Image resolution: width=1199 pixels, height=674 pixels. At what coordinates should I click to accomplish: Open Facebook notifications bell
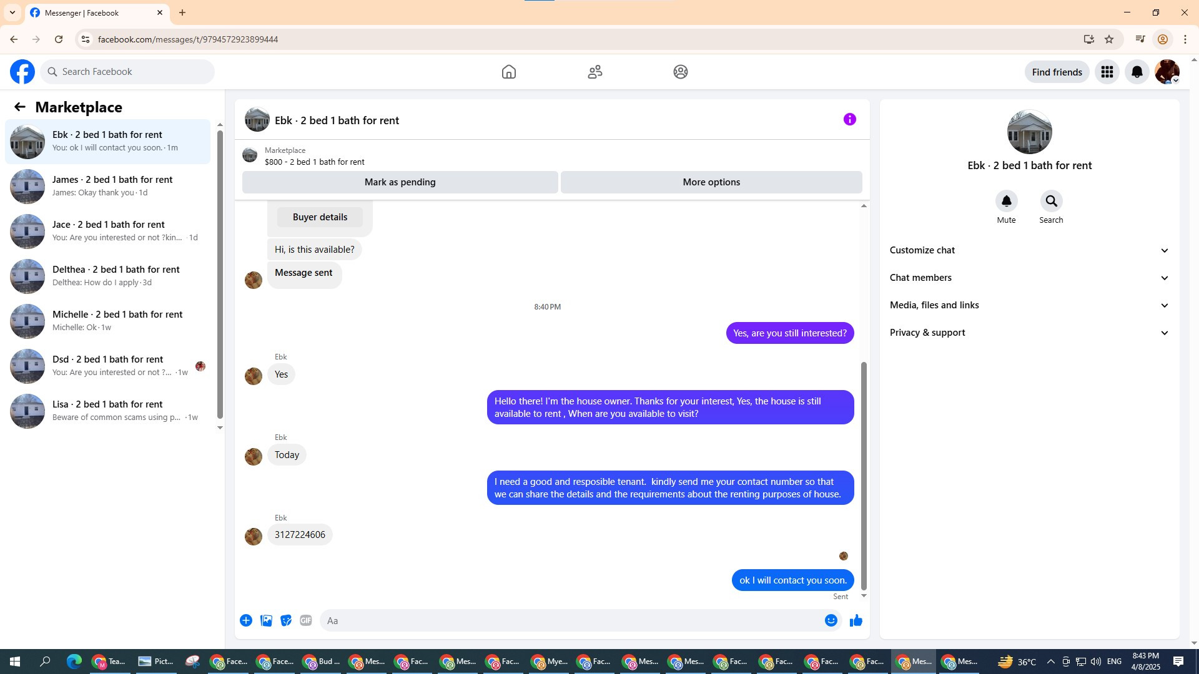coord(1137,72)
